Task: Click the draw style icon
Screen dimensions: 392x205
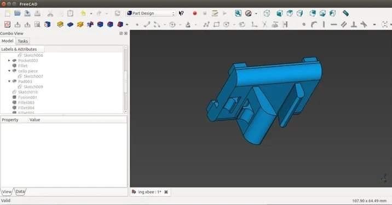Action: pyautogui.click(x=248, y=13)
